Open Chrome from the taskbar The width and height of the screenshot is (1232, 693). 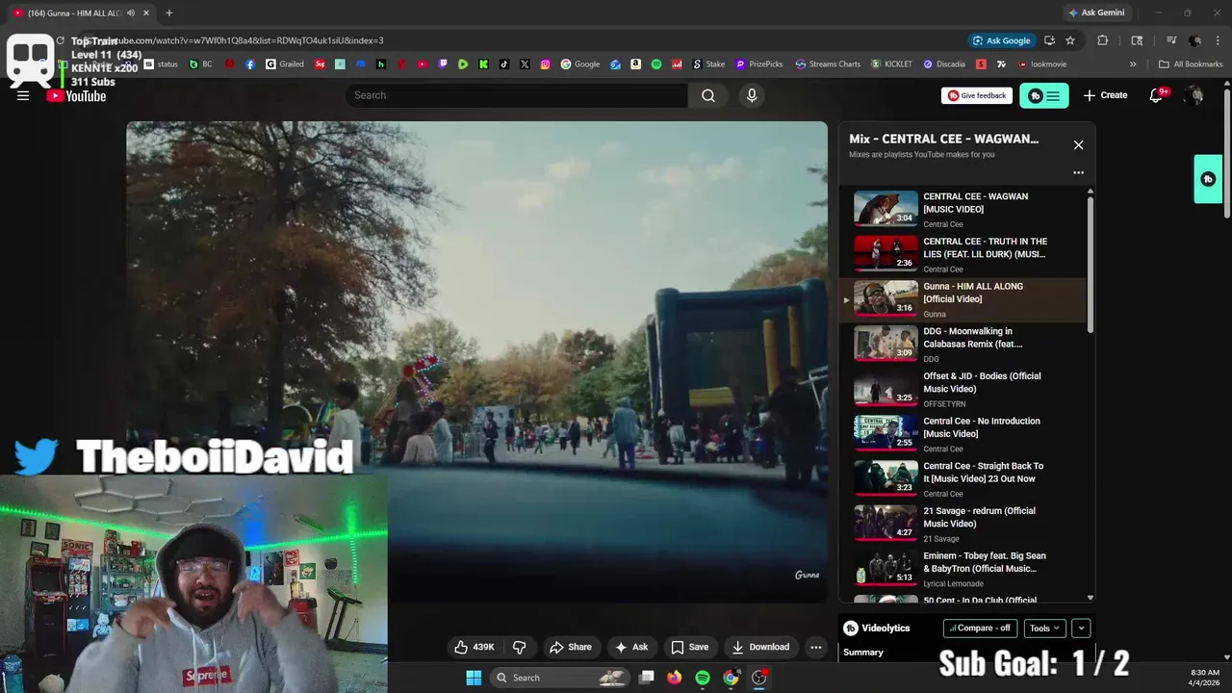[x=731, y=678]
